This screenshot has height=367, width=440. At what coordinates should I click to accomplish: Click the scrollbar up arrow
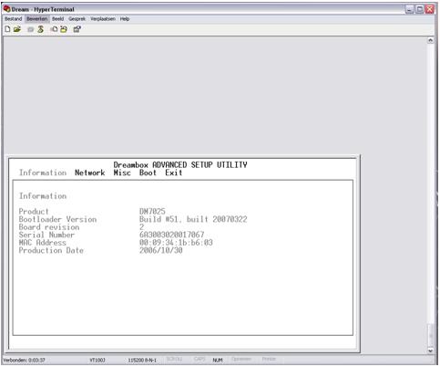(430, 40)
